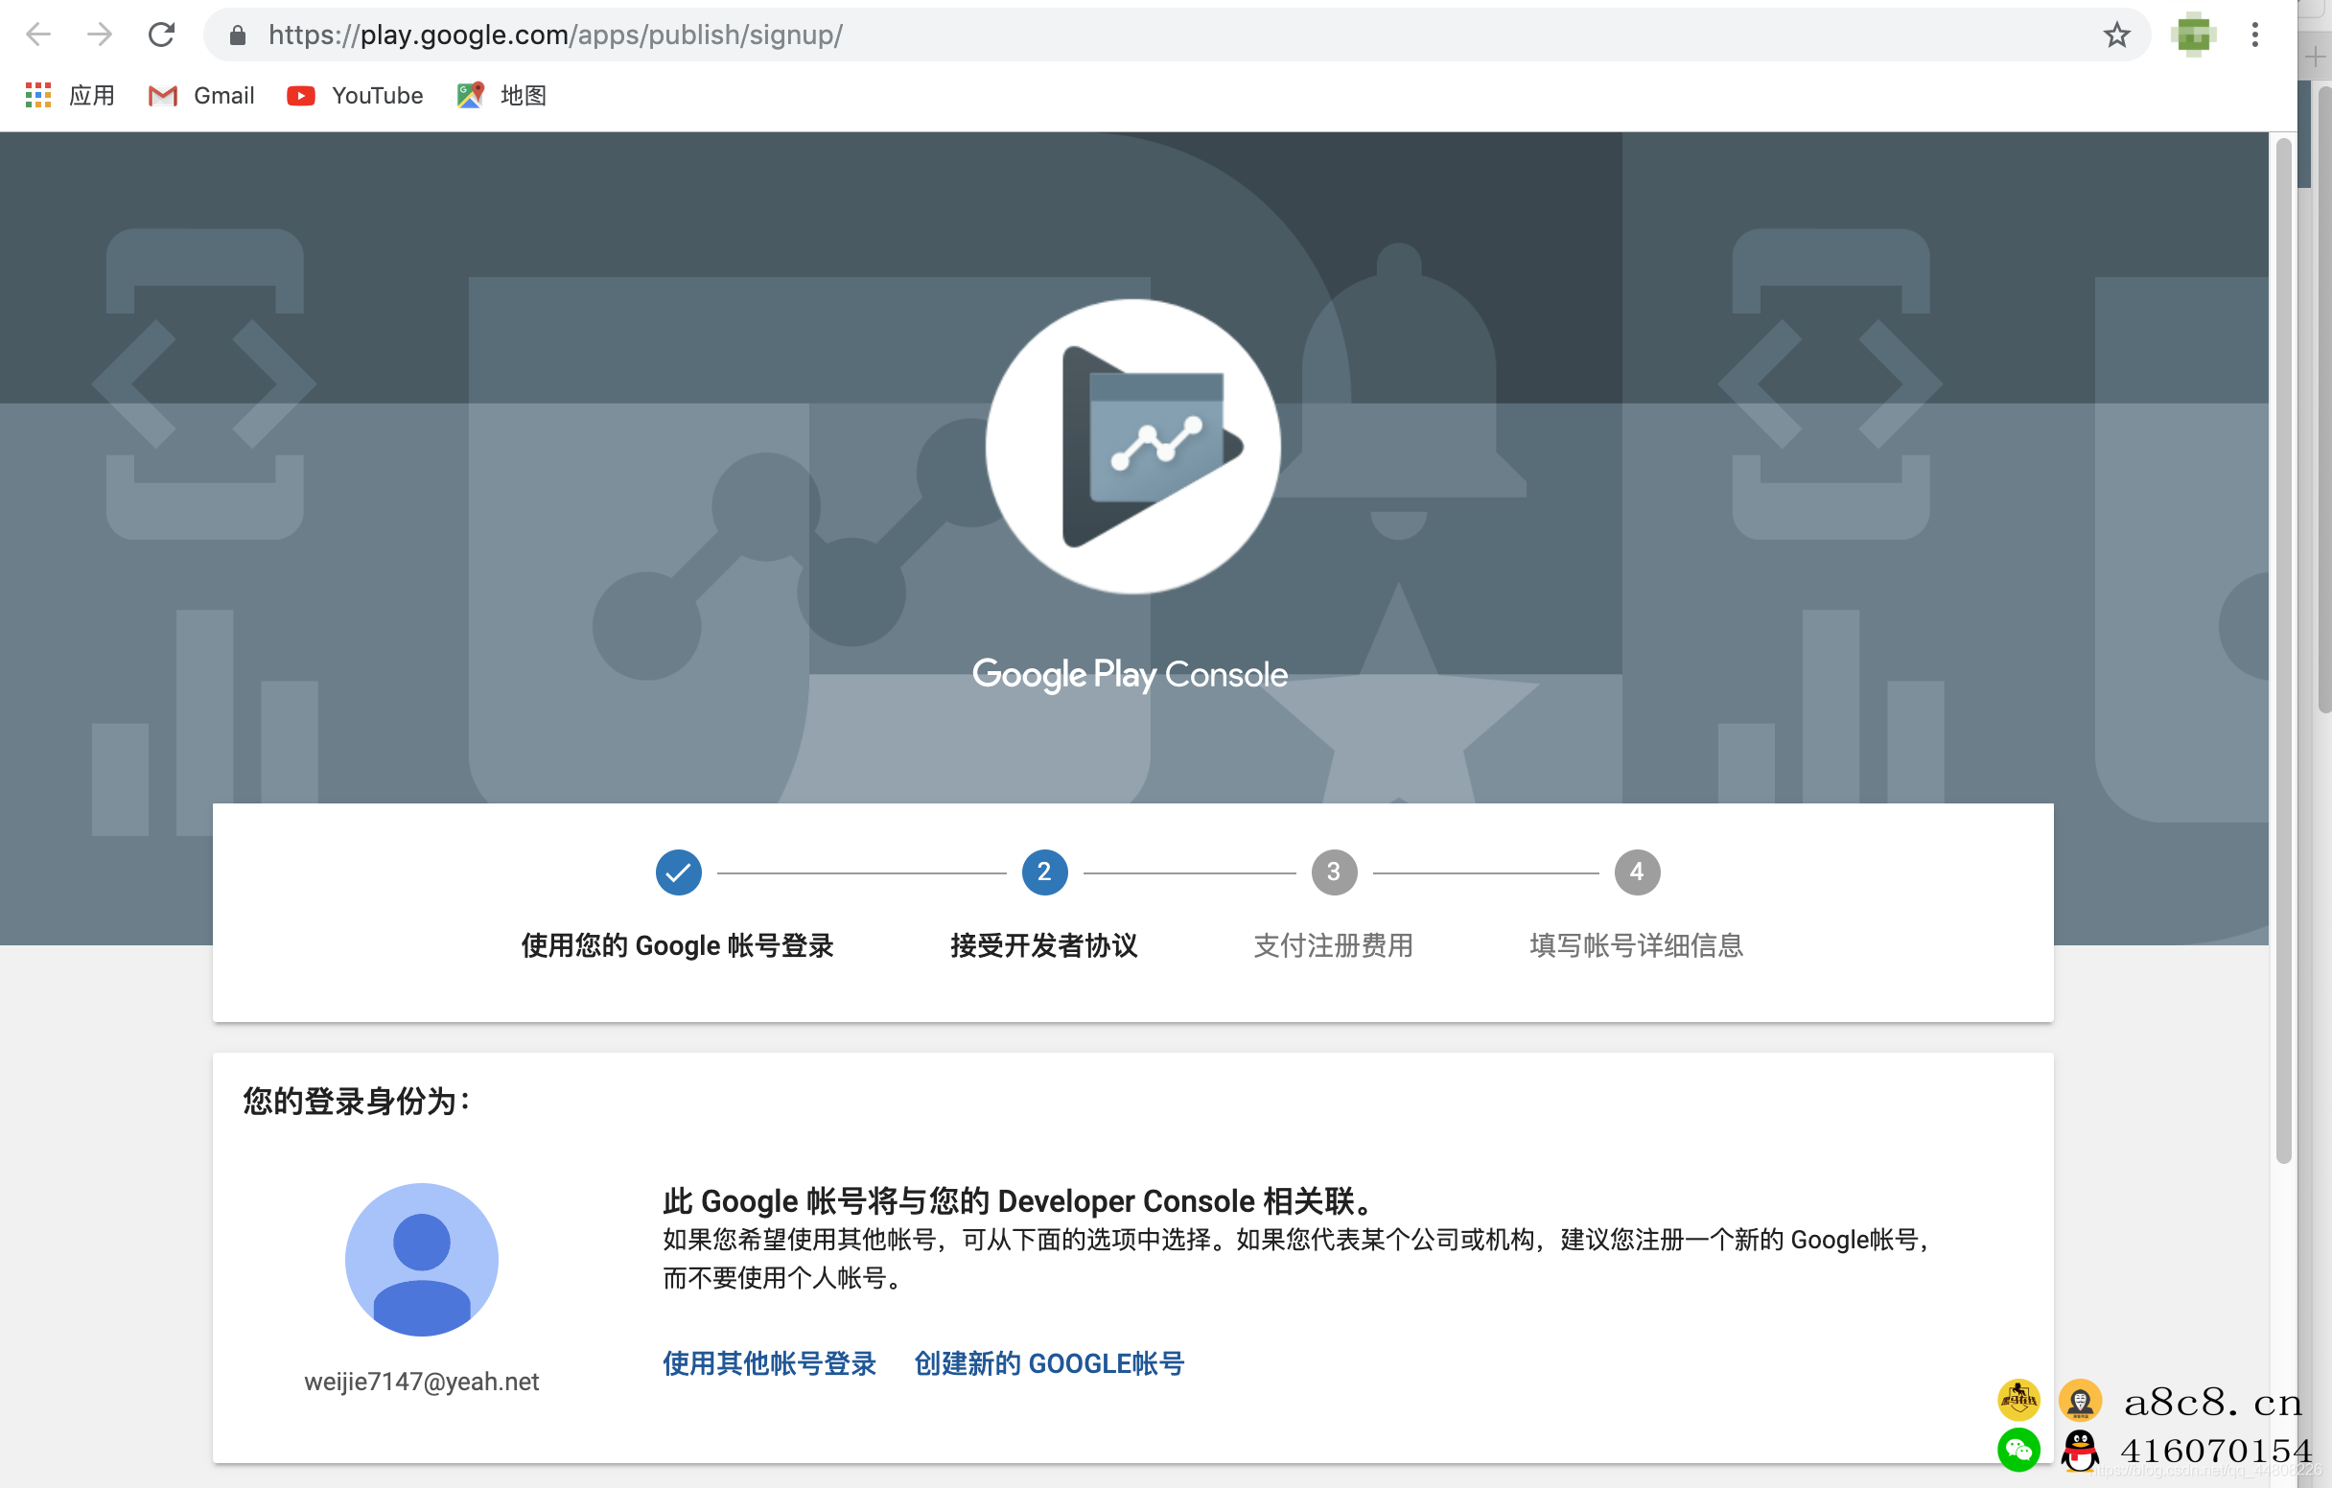Click 使用其他帐号登录 link
This screenshot has height=1488, width=2332.
pyautogui.click(x=769, y=1363)
